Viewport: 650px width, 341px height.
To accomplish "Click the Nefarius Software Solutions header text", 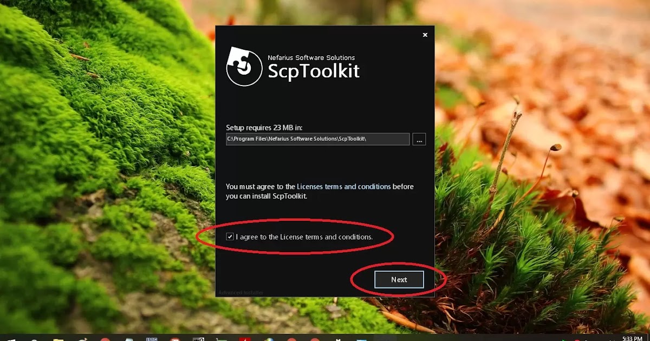I will (x=312, y=57).
